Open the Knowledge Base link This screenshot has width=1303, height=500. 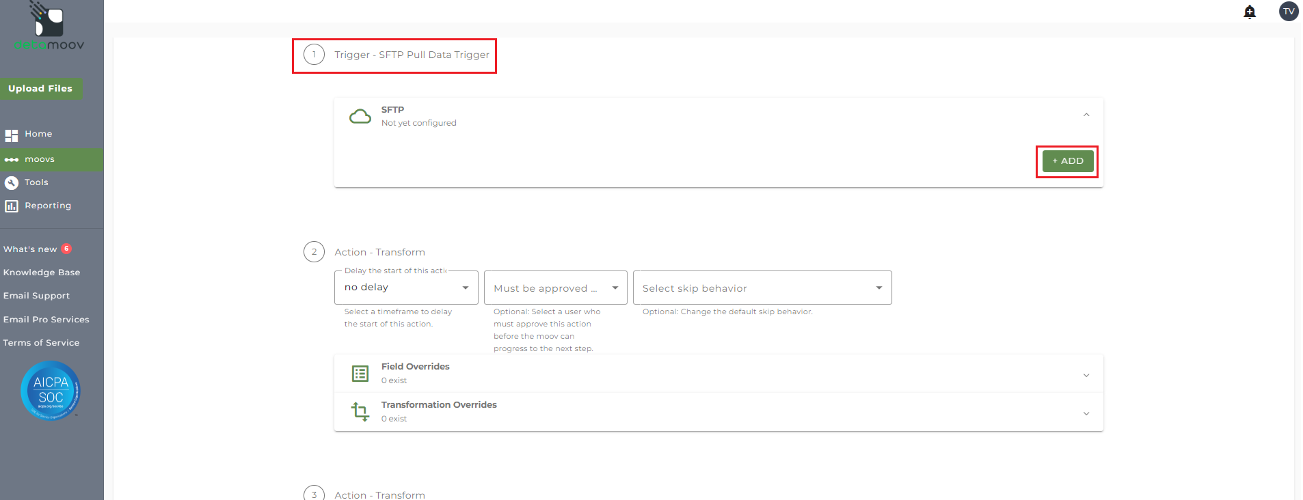tap(42, 273)
